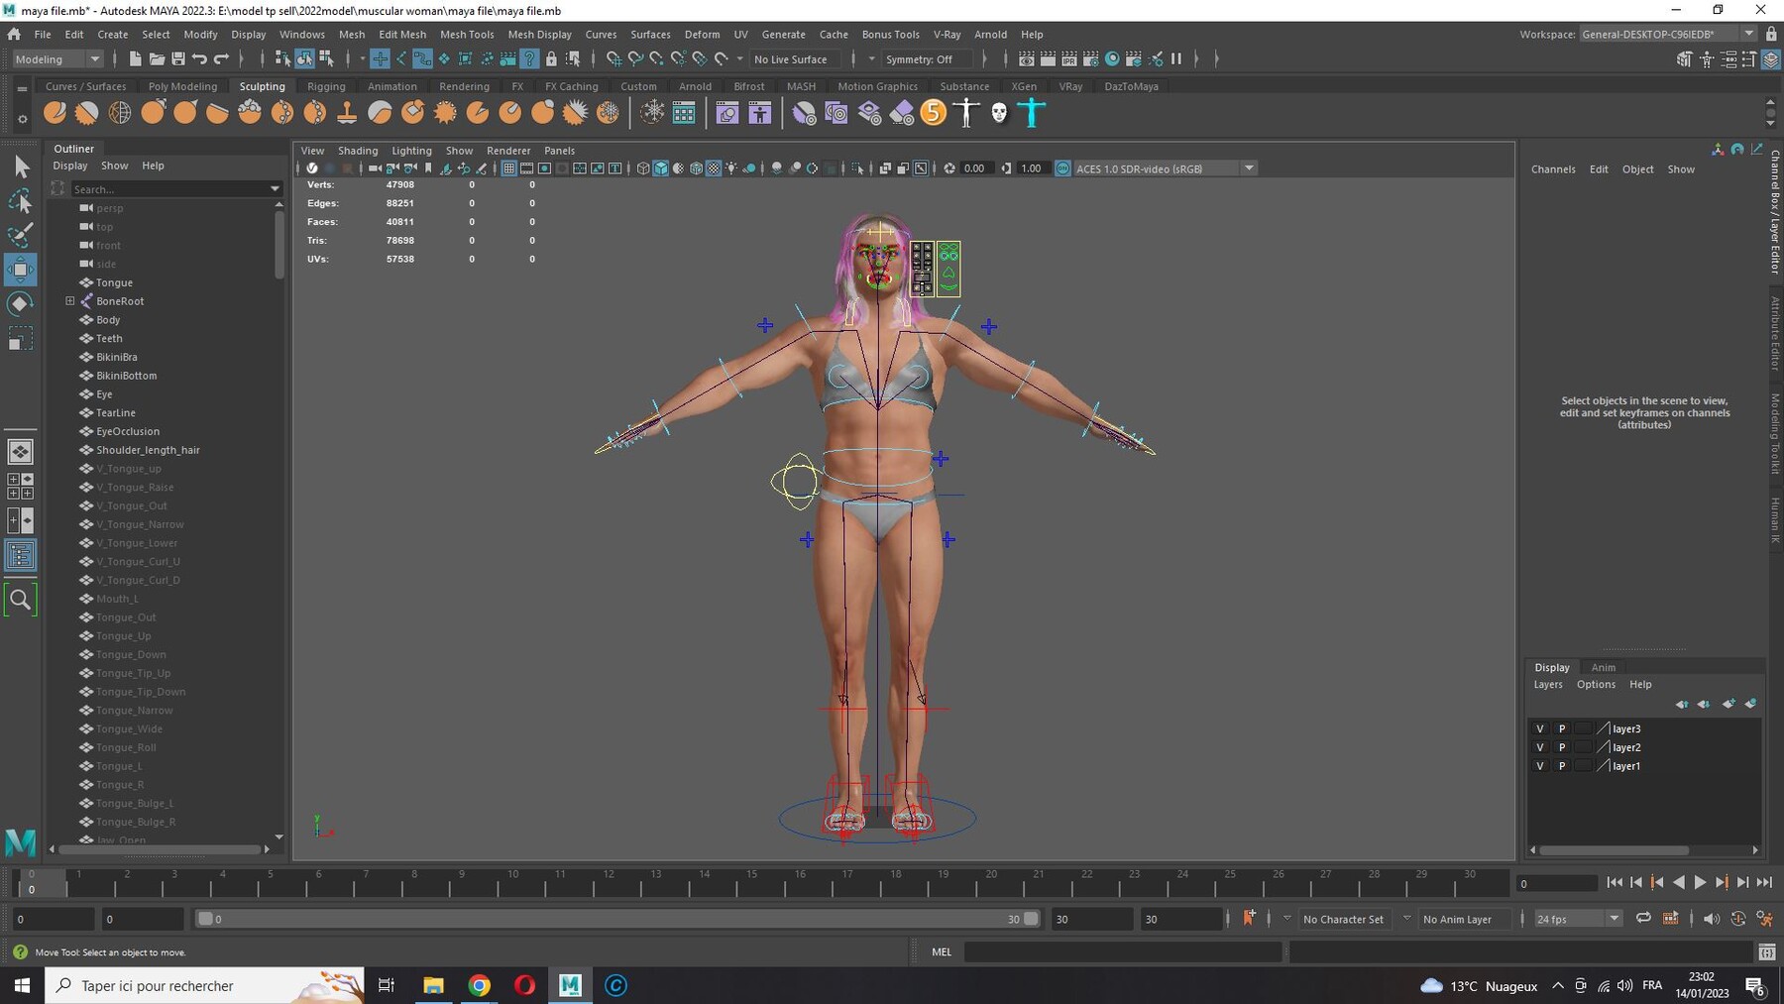Image resolution: width=1784 pixels, height=1004 pixels.
Task: Click the white figure shelf icon
Action: click(966, 113)
